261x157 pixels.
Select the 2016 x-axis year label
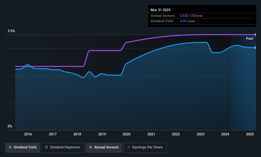tap(28, 134)
